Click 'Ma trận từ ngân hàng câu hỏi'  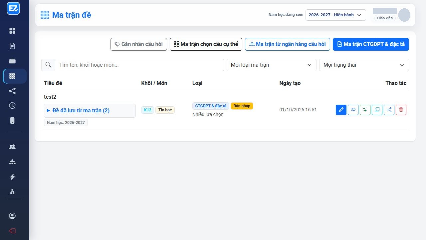pos(288,44)
